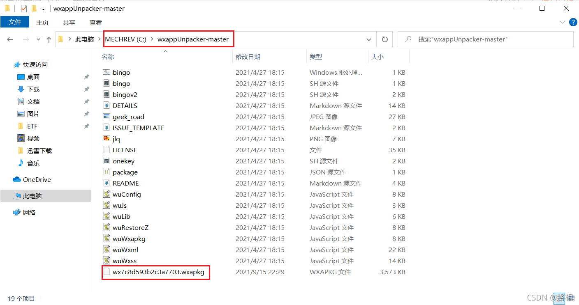Expand the address bar history dropdown
Image resolution: width=579 pixels, height=305 pixels.
coord(369,39)
